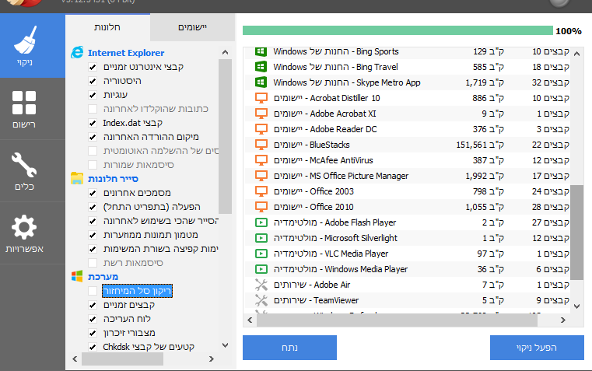Uncheck the cookies (עוגיות) checkbox
This screenshot has height=371, width=592.
[93, 95]
